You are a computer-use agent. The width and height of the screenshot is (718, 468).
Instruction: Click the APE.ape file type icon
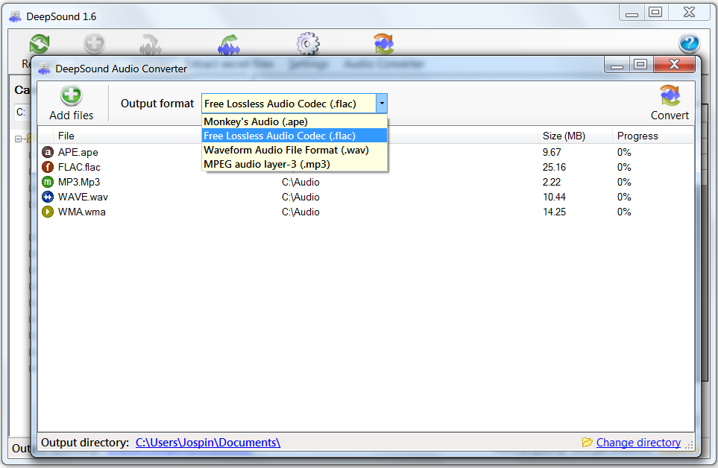pos(48,152)
